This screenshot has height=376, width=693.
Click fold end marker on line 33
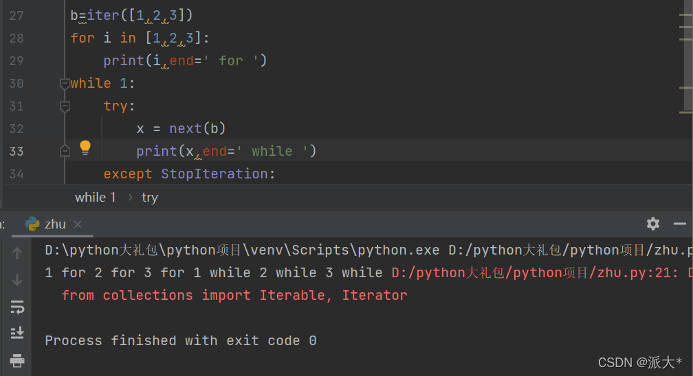tap(65, 151)
